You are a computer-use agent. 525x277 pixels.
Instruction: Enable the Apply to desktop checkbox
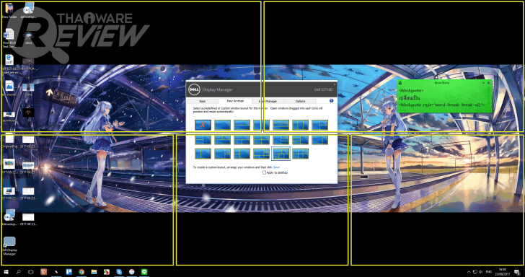264,173
